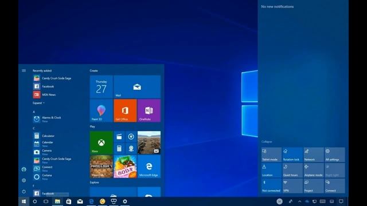Open File Explorer on taskbar
Image resolution: width=367 pixels, height=206 pixels.
[x=57, y=201]
